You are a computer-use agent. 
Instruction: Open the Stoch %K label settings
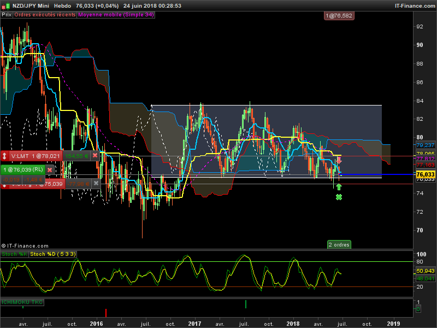15,254
